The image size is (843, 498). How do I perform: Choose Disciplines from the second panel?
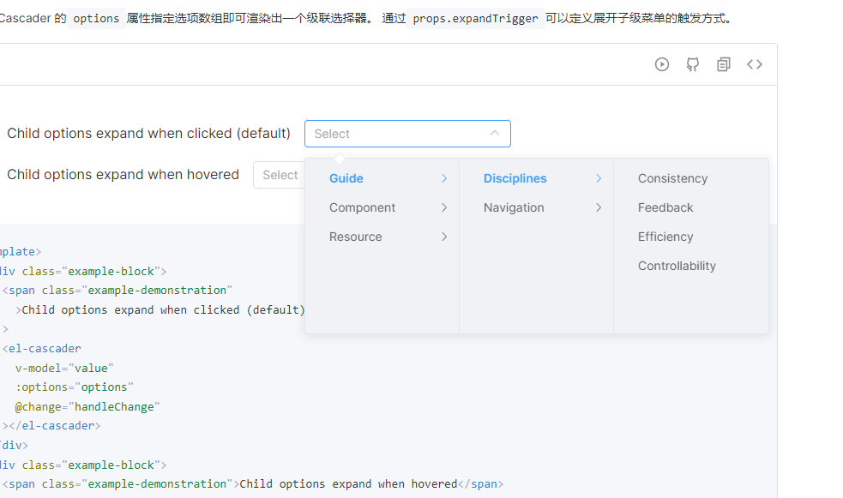click(x=515, y=178)
